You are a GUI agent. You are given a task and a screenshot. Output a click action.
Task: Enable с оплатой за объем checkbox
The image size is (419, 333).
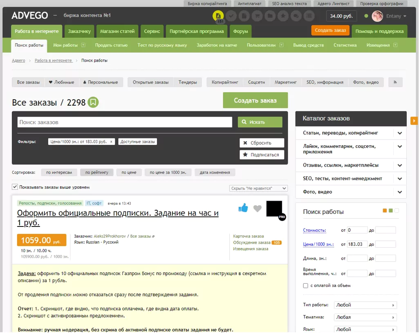coord(305,286)
